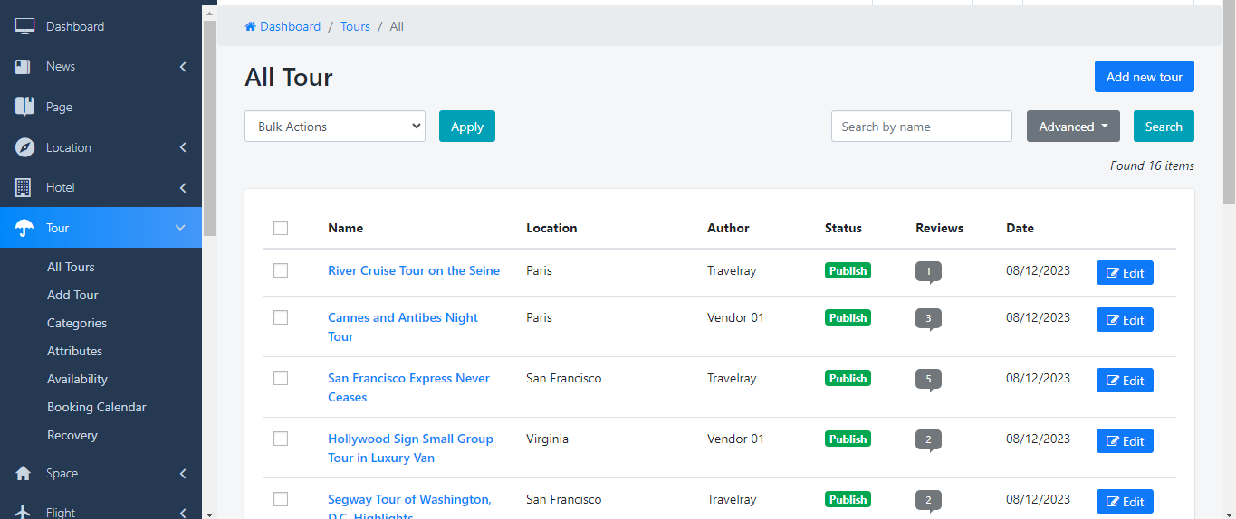
Task: Click the Location compass icon
Action: coord(24,147)
